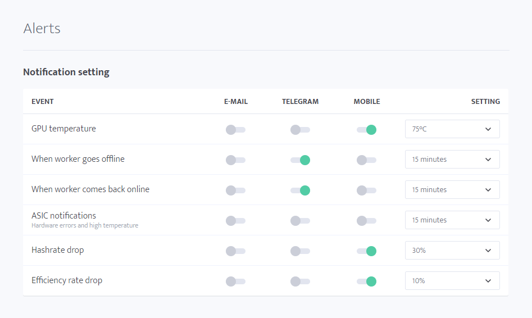Enable Telegram alerts for ASIC notifications
Viewport: 532px width, 318px height.
[300, 221]
